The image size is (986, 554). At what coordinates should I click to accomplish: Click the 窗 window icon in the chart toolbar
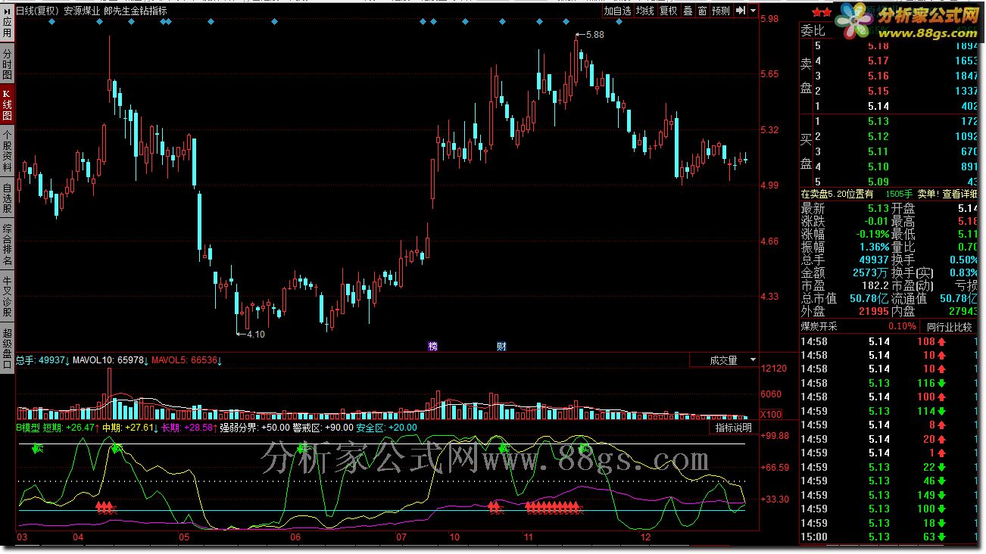click(x=702, y=11)
